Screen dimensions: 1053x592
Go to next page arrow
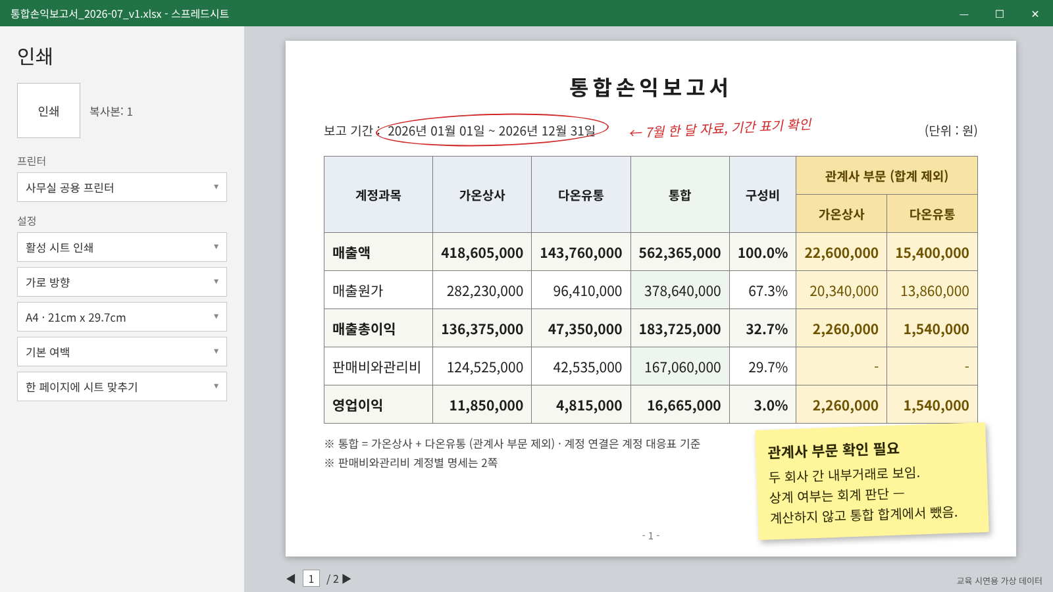click(347, 579)
